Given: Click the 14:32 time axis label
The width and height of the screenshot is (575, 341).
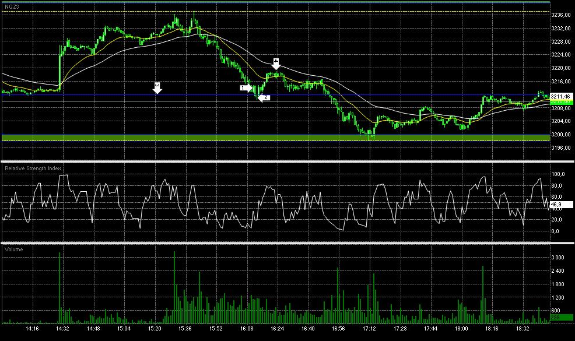Looking at the screenshot, I should click(63, 329).
